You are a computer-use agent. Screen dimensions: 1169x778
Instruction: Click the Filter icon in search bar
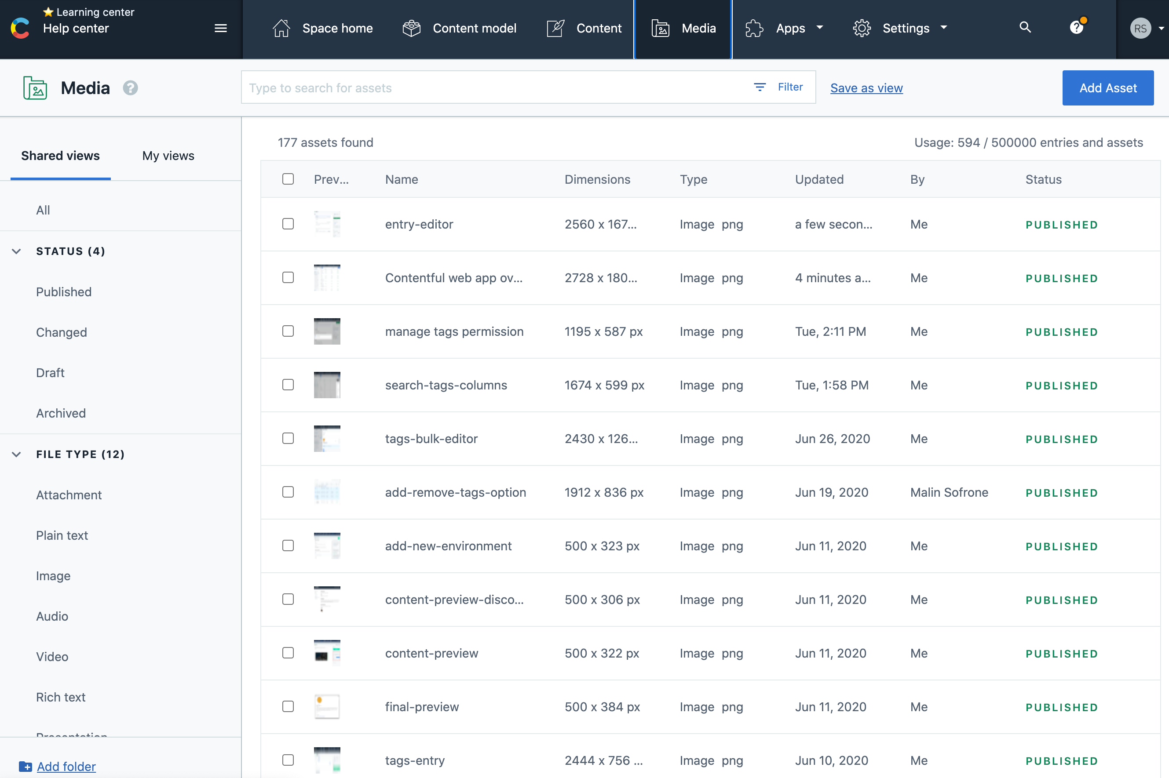(x=760, y=87)
